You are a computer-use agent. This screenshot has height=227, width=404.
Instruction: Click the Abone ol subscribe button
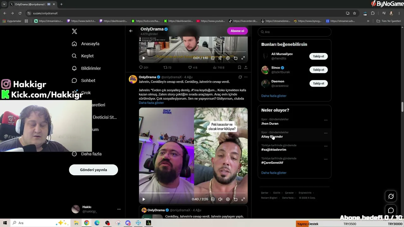coord(237,31)
